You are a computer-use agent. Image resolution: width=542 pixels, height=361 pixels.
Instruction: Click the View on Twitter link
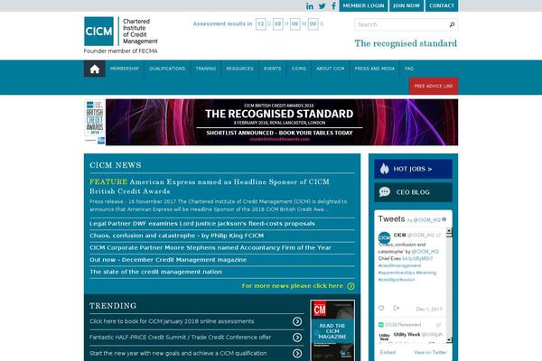tap(430, 352)
